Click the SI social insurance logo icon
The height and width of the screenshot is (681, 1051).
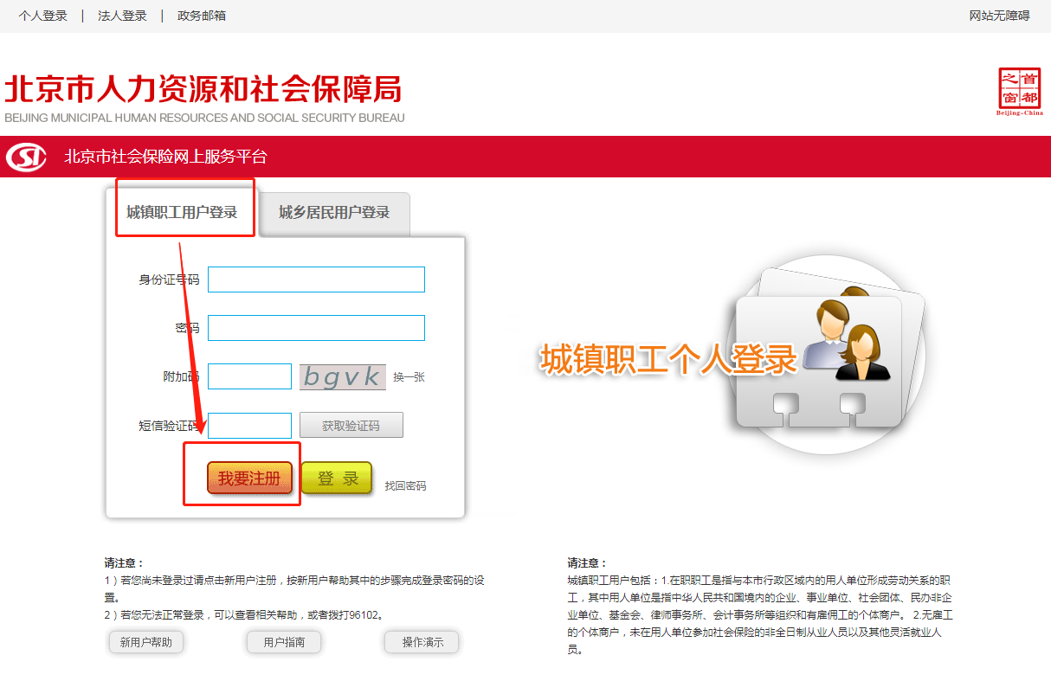point(26,157)
